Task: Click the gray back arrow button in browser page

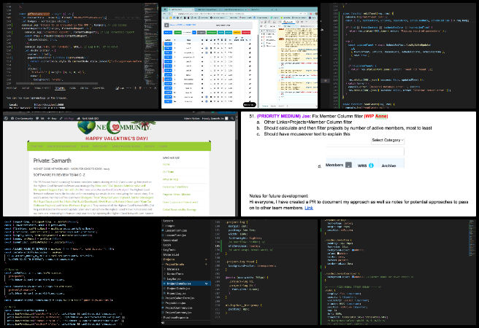Action: click(x=166, y=25)
